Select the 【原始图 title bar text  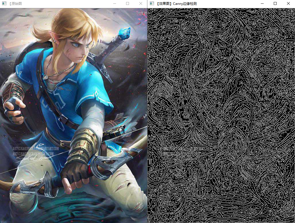click(16, 3)
